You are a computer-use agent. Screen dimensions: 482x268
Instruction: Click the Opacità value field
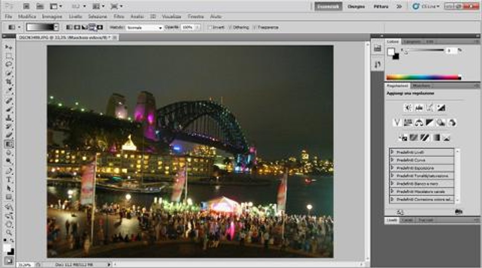point(188,28)
